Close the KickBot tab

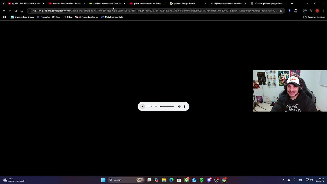124,4
